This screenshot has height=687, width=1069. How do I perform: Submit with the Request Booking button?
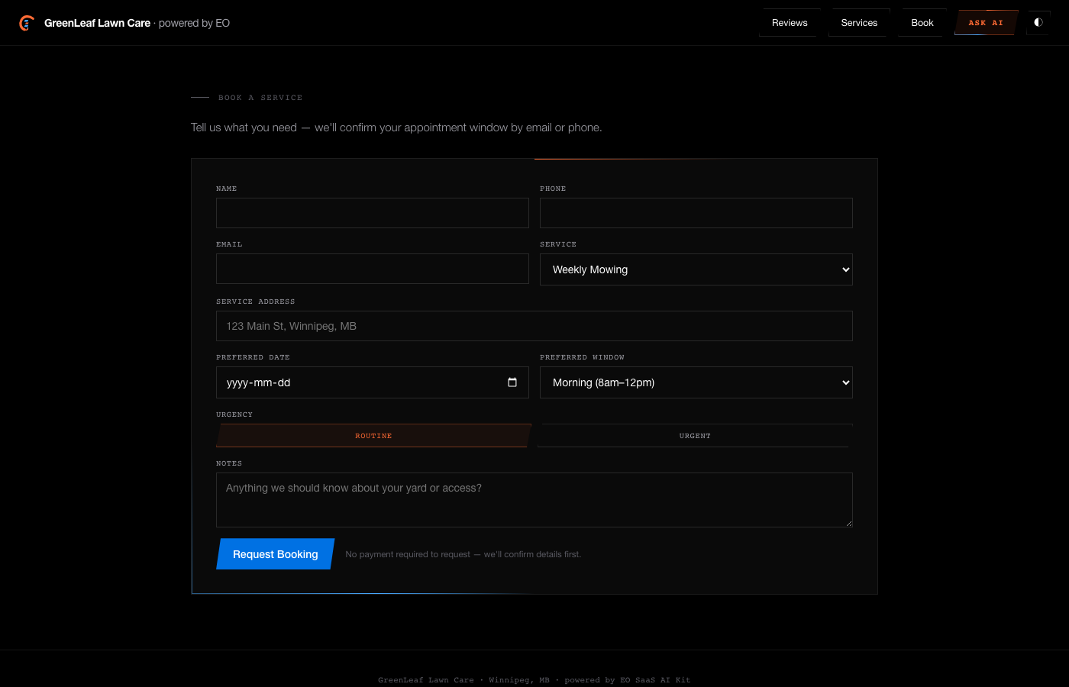[276, 554]
